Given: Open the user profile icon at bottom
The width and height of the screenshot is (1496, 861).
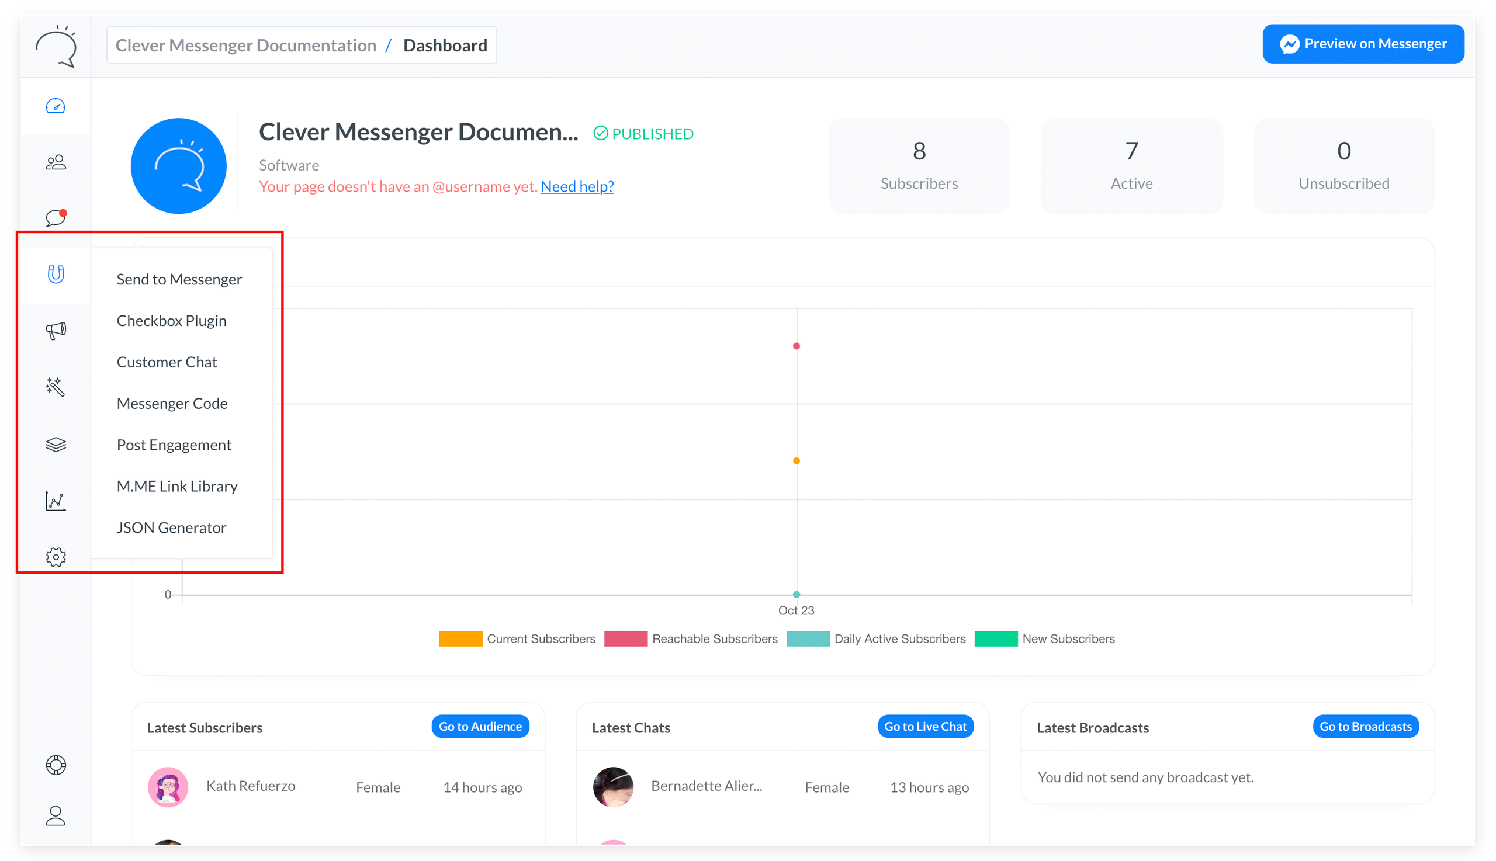Looking at the screenshot, I should pos(56,816).
